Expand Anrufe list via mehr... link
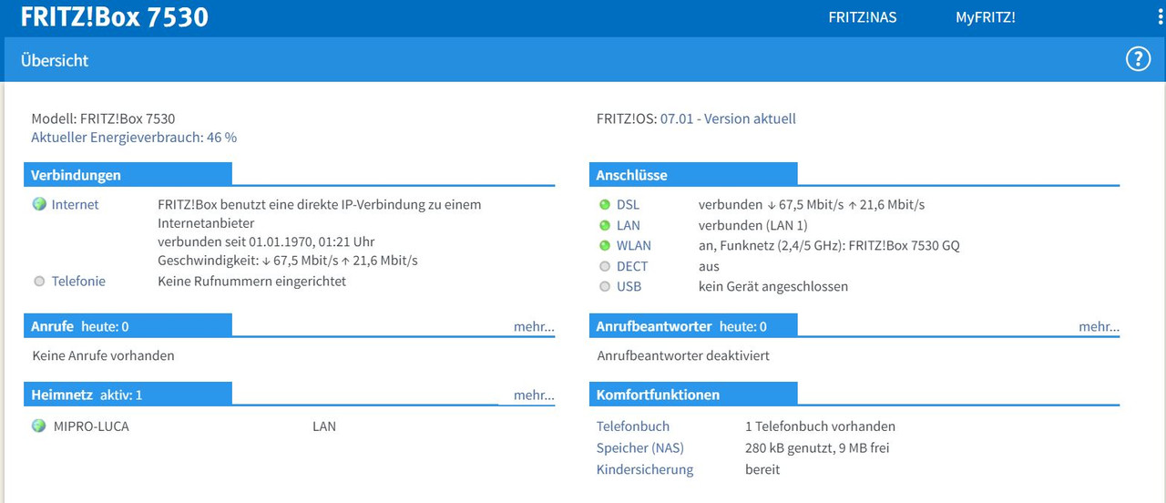Image resolution: width=1166 pixels, height=503 pixels. coord(534,326)
